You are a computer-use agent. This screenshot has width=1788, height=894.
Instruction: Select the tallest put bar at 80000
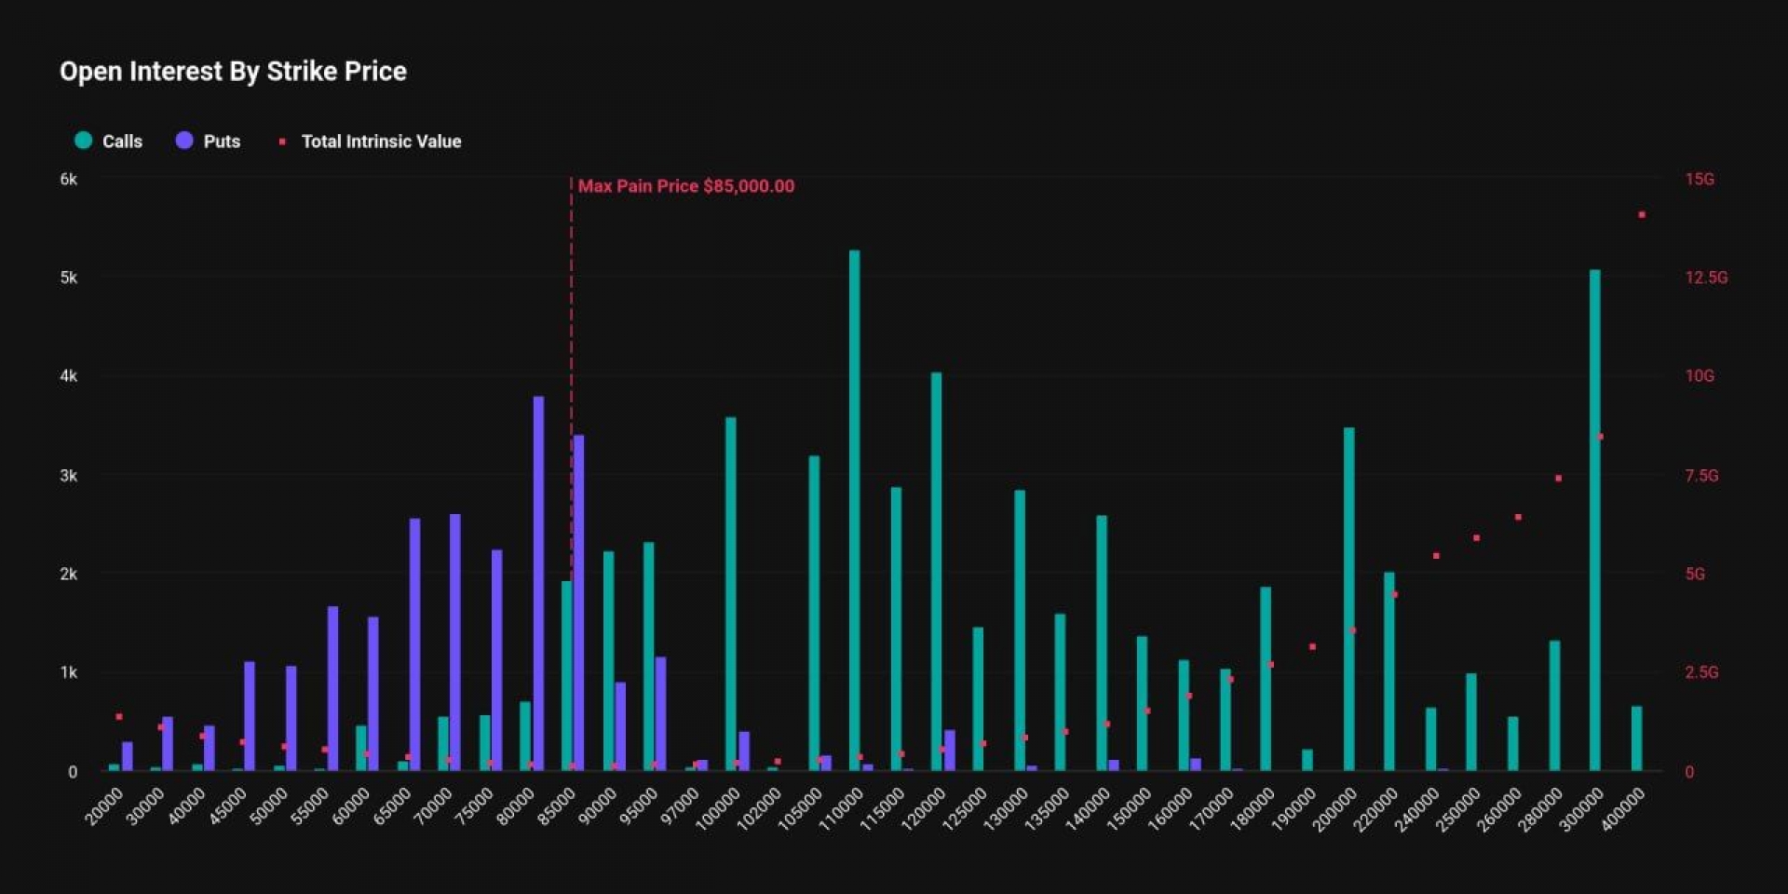click(538, 584)
